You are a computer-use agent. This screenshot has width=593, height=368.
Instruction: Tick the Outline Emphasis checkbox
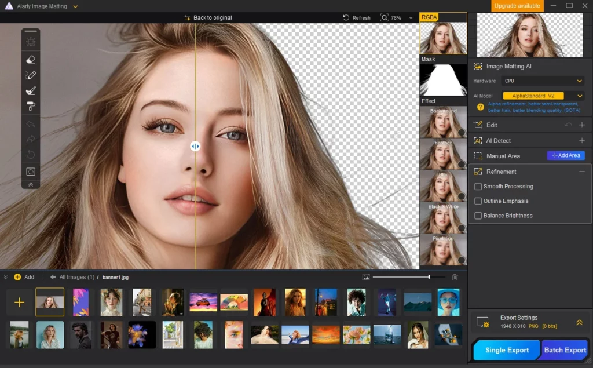pyautogui.click(x=478, y=201)
